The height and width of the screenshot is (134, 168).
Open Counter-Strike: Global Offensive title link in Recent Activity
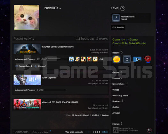58,47
